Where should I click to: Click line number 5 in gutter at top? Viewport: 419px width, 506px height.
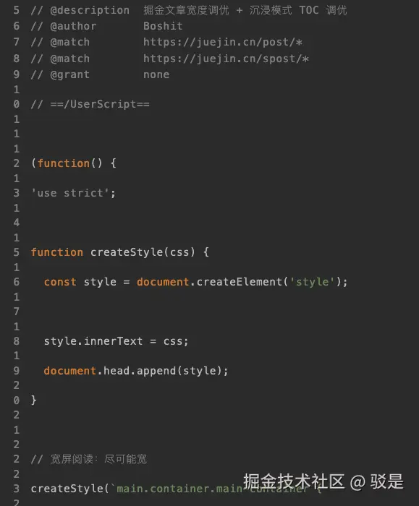pyautogui.click(x=16, y=10)
